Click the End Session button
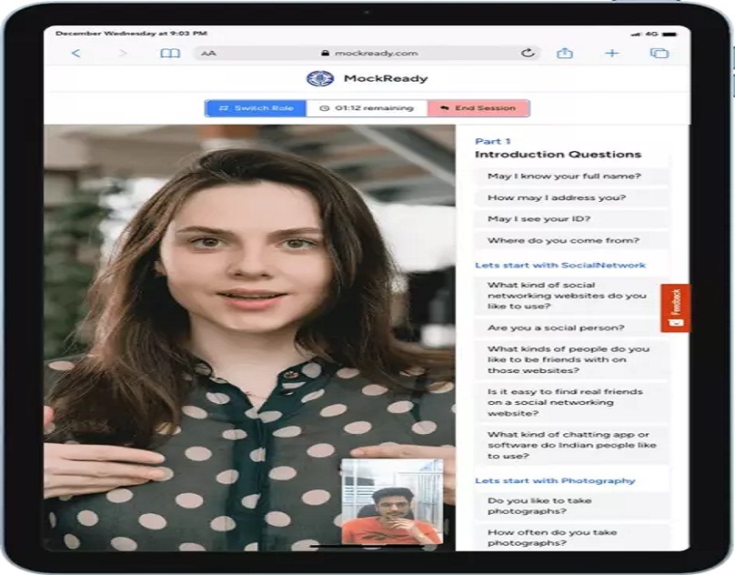Viewport: 735px width, 575px height. (x=478, y=108)
